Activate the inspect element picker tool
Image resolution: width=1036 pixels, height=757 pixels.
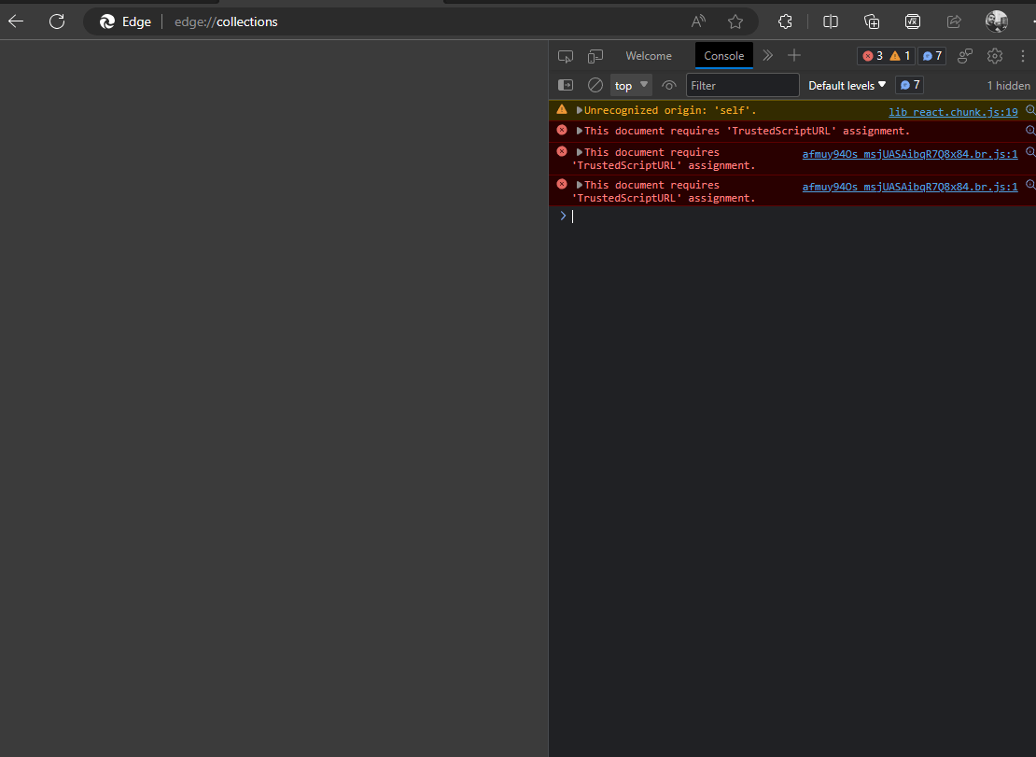pyautogui.click(x=566, y=56)
